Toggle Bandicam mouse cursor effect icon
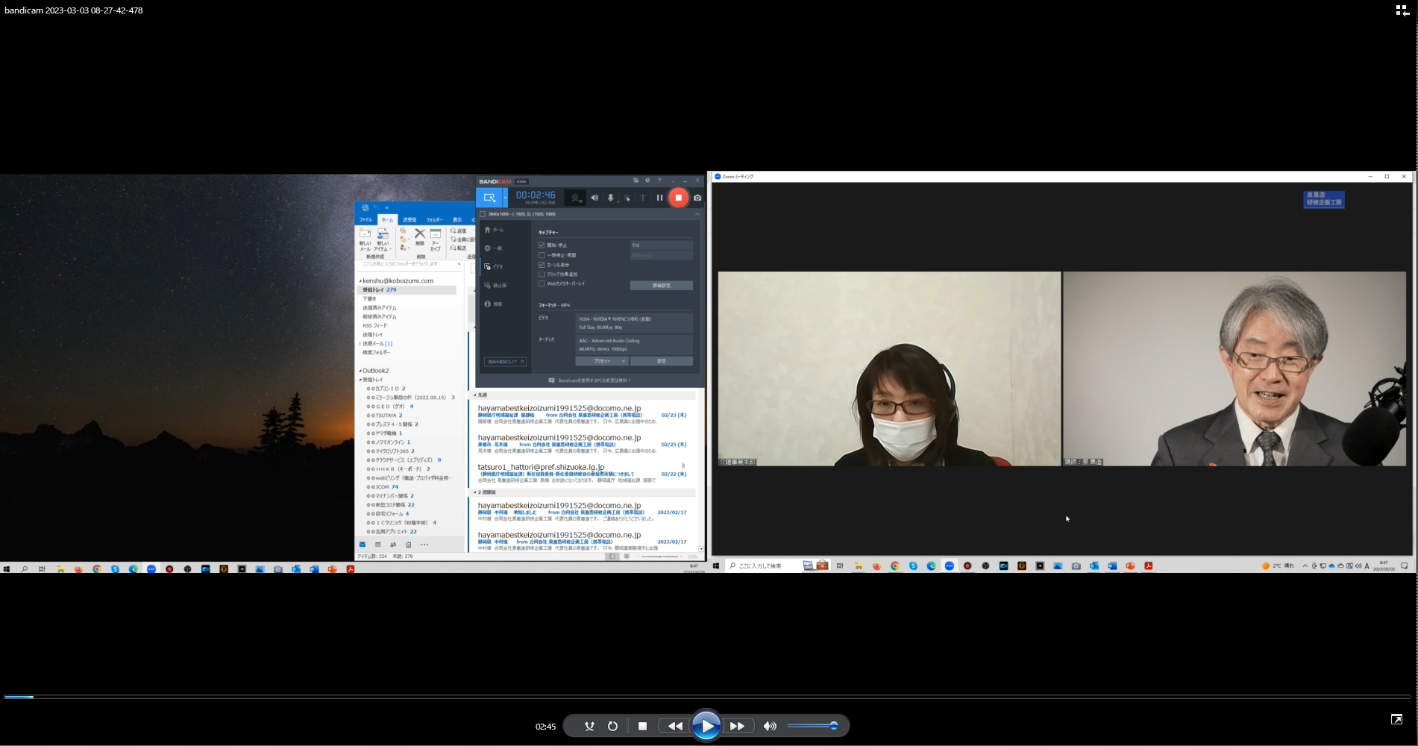The height and width of the screenshot is (746, 1418). pyautogui.click(x=627, y=198)
